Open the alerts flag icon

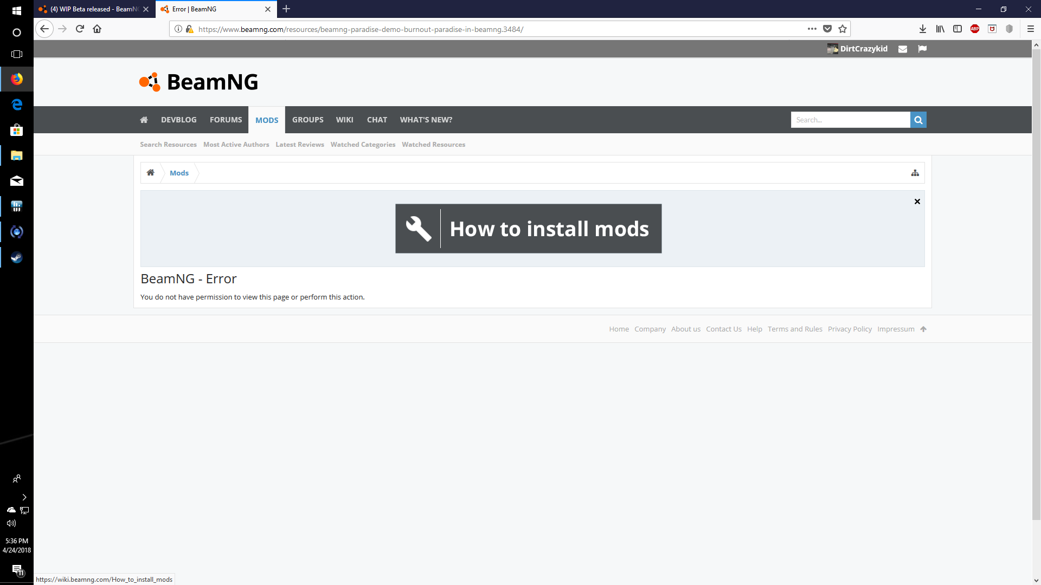click(x=922, y=49)
